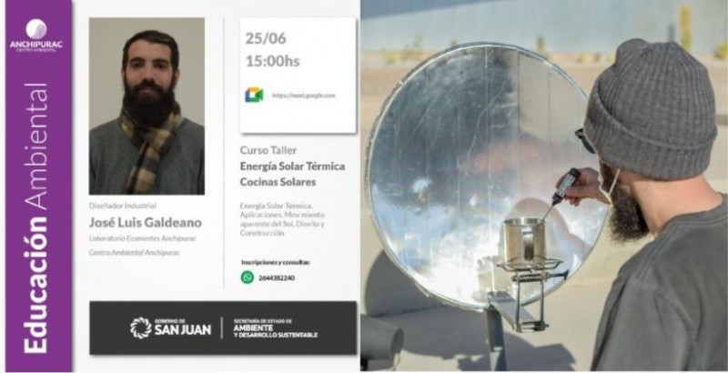Click the name José Luis Galdeano
728x373 pixels.
(146, 223)
